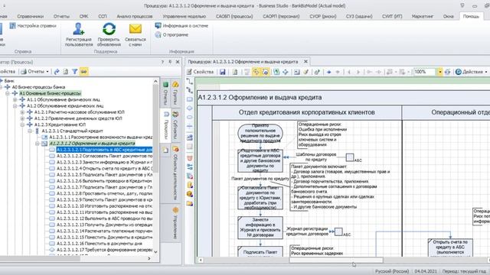Switch to the Процессы side tab
490x275 pixels.
pyautogui.click(x=165, y=125)
